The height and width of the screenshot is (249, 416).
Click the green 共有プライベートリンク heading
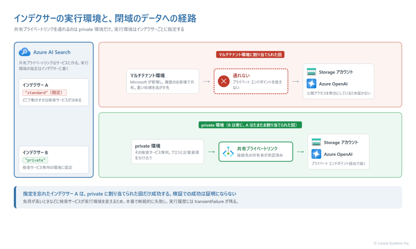click(x=257, y=148)
